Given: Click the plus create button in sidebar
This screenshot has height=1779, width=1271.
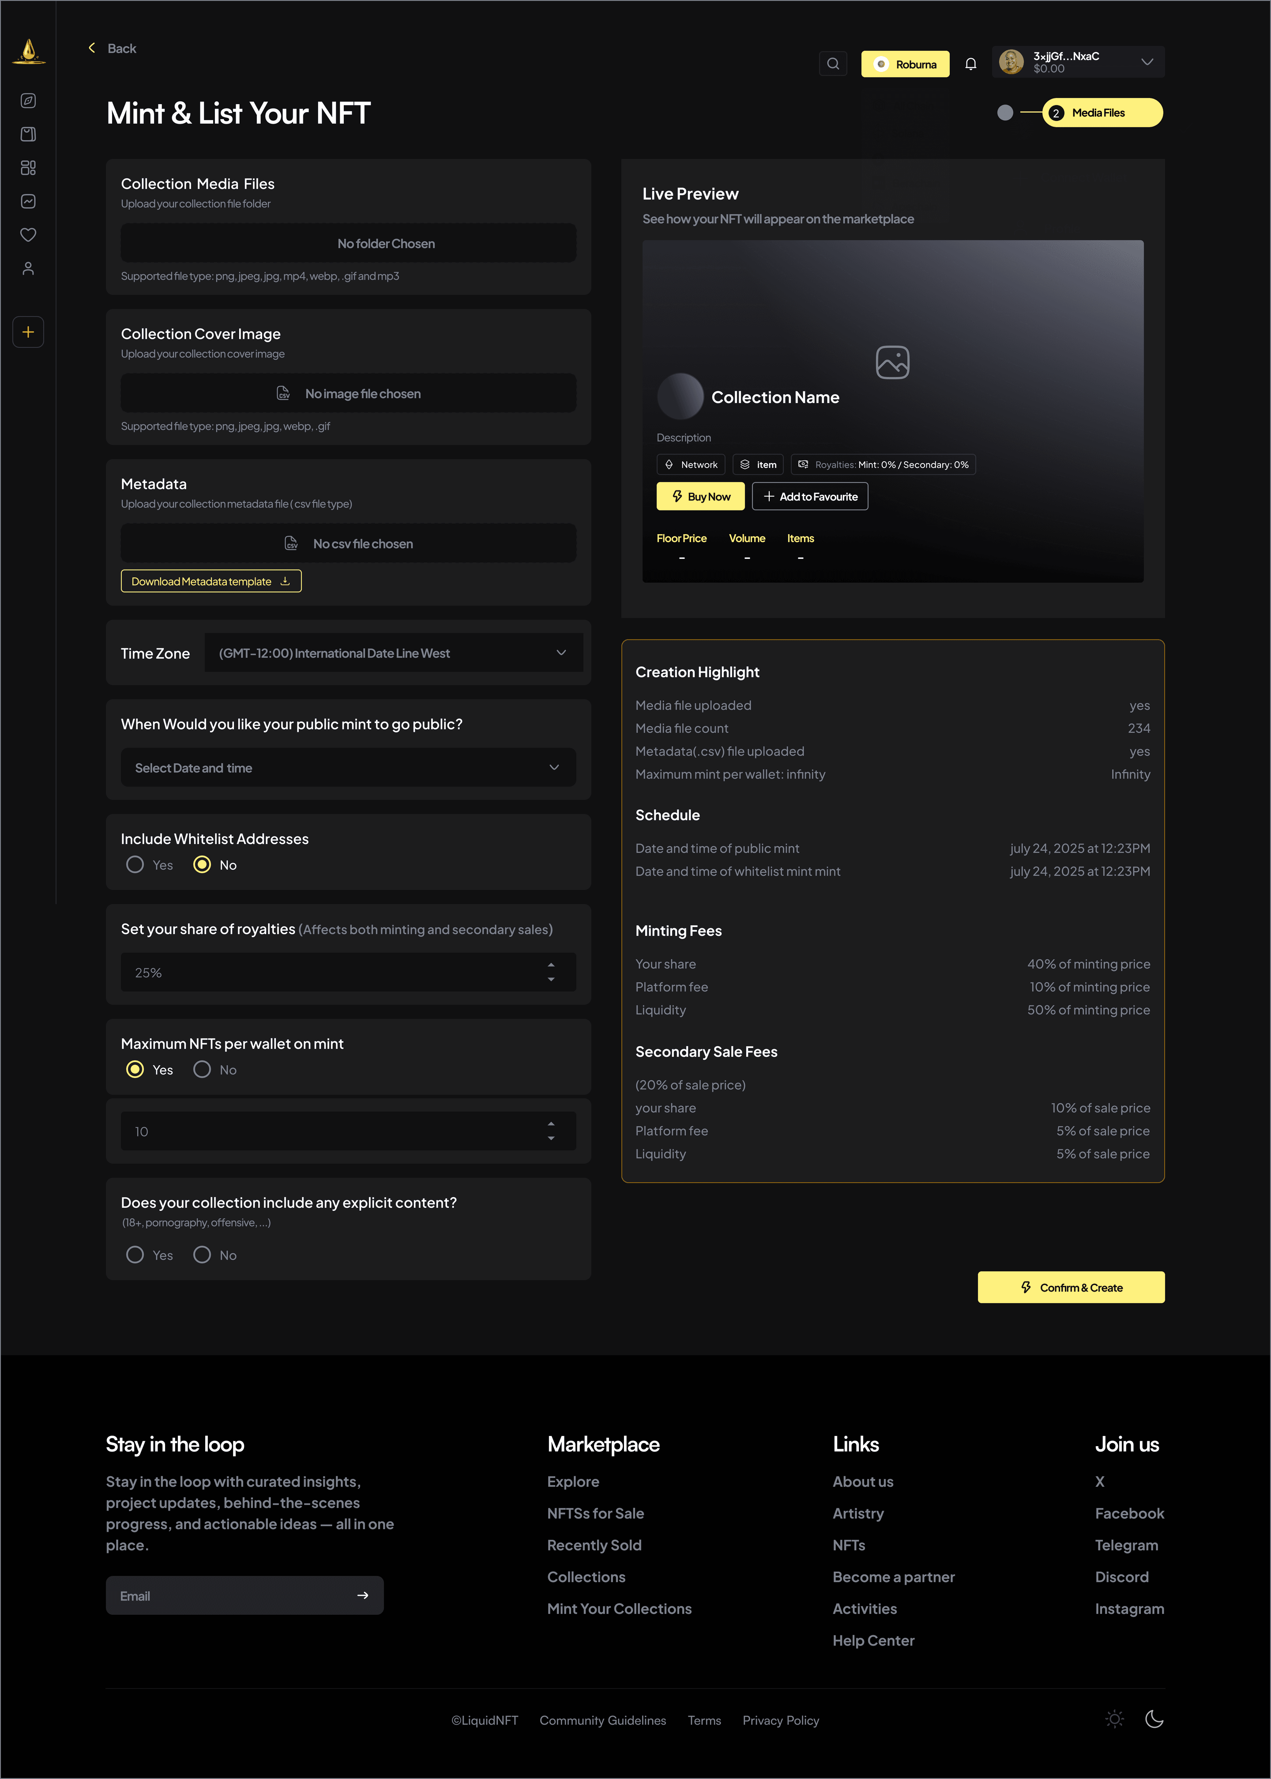Looking at the screenshot, I should coord(28,332).
